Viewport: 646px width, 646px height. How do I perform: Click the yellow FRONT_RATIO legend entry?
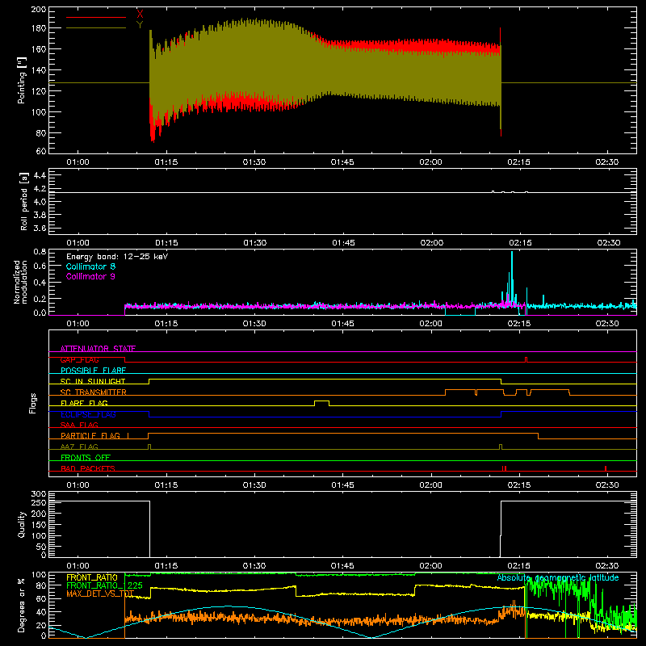click(x=92, y=577)
